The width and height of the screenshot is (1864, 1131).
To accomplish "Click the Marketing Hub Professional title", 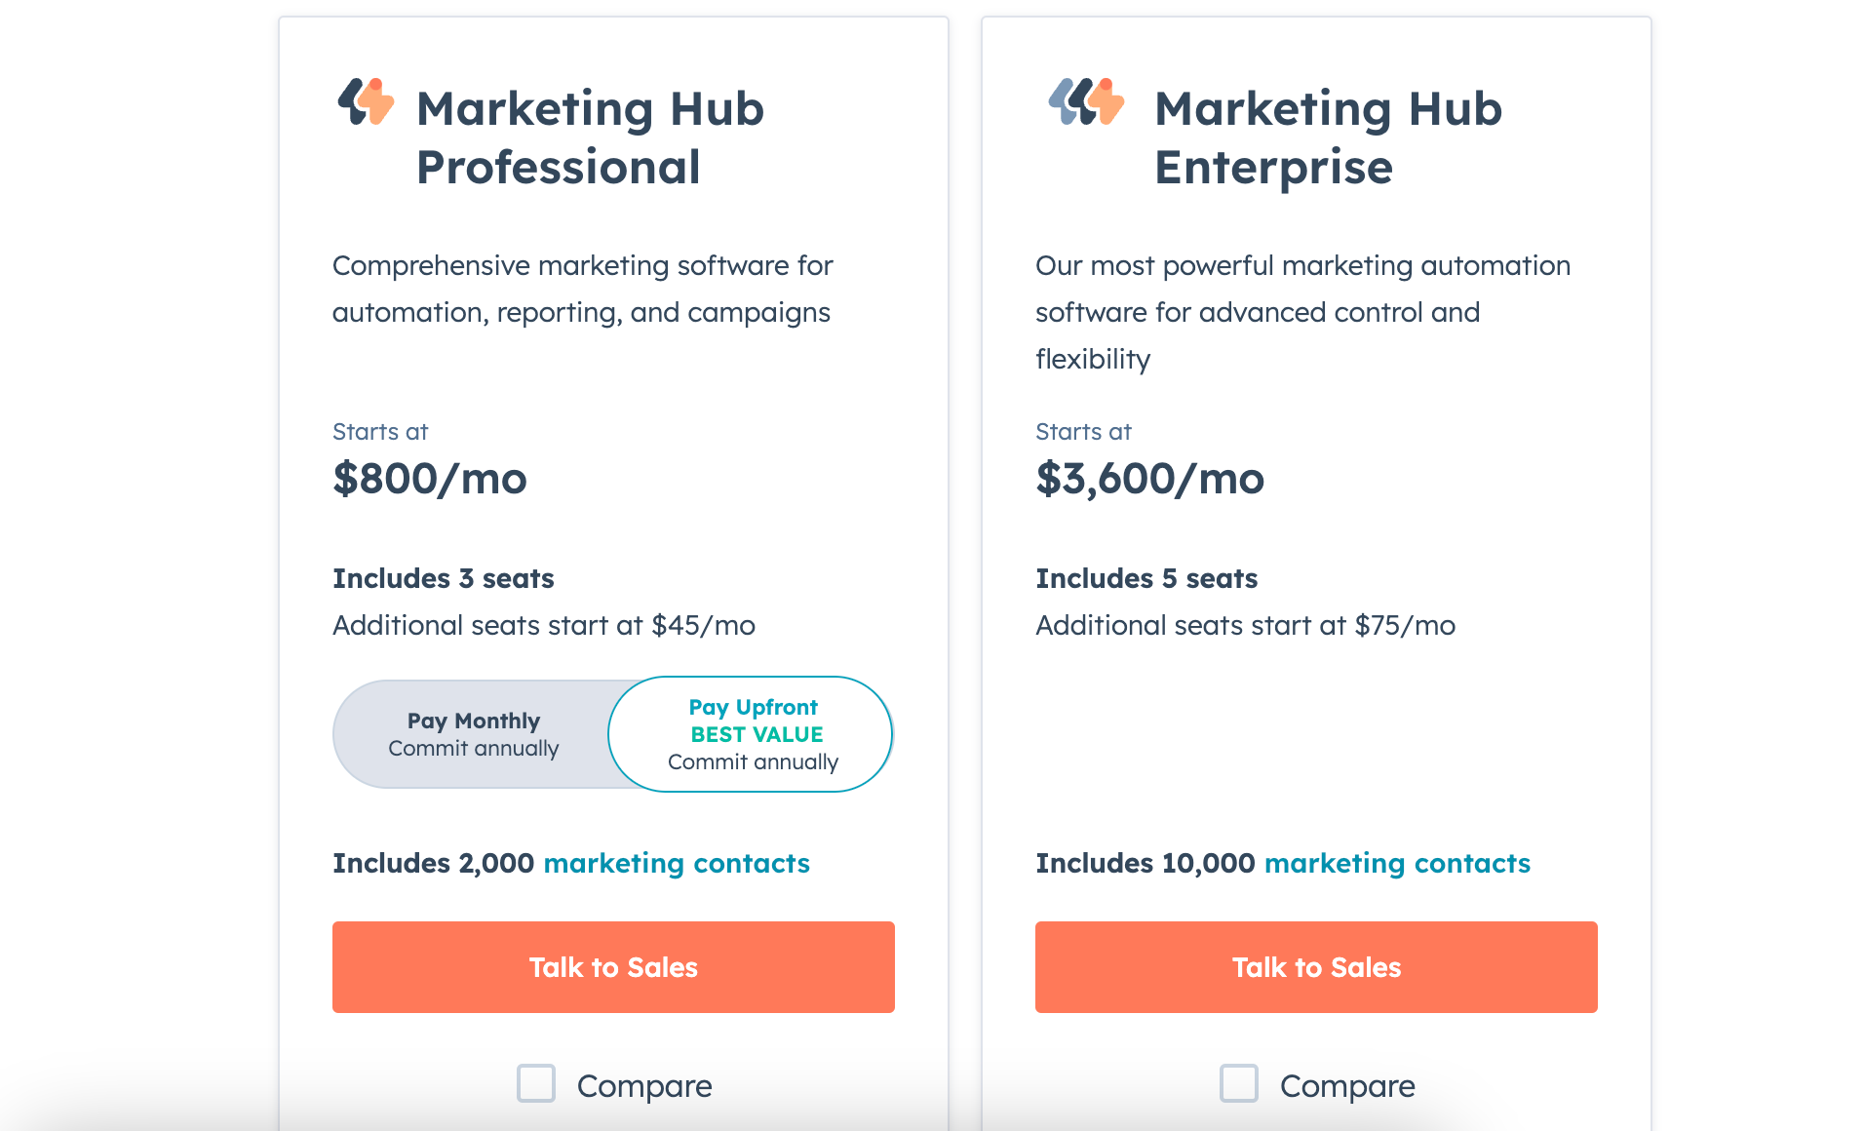I will [x=591, y=136].
